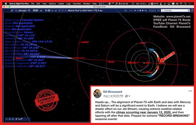Viewport: 196px width, 125px height.
Task: Select the Mars label
Action: coord(143,43)
